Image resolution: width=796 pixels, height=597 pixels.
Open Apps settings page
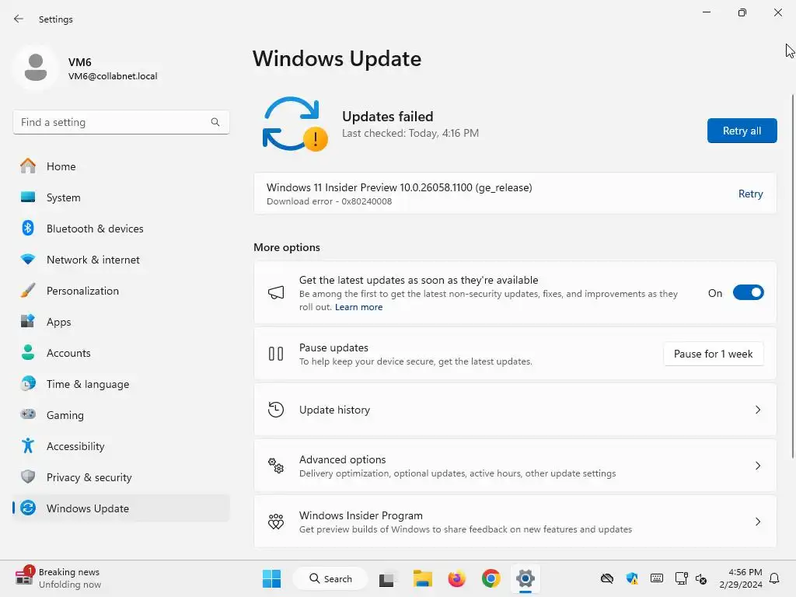tap(120, 321)
